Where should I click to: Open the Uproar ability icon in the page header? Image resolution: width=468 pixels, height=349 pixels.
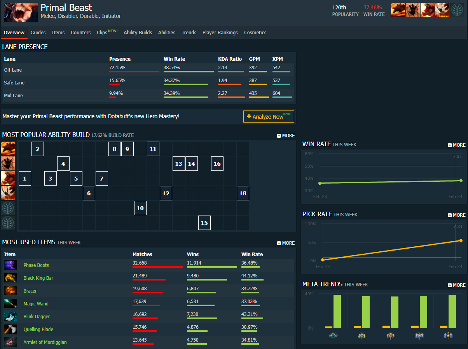pos(428,10)
